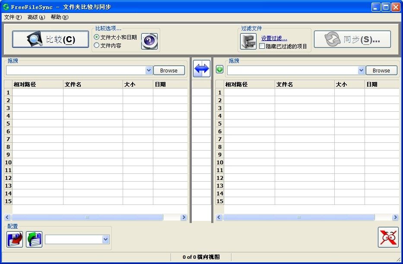Maximize the FreeFileSync window
403x264 pixels.
386,7
